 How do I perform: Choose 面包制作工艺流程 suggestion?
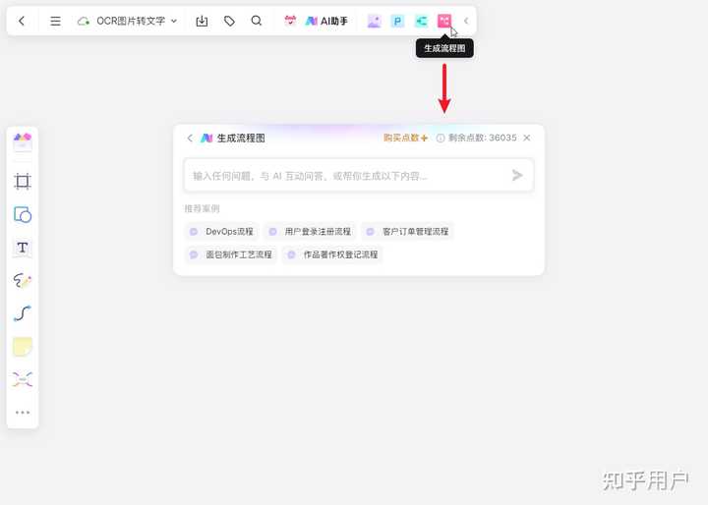pyautogui.click(x=231, y=254)
